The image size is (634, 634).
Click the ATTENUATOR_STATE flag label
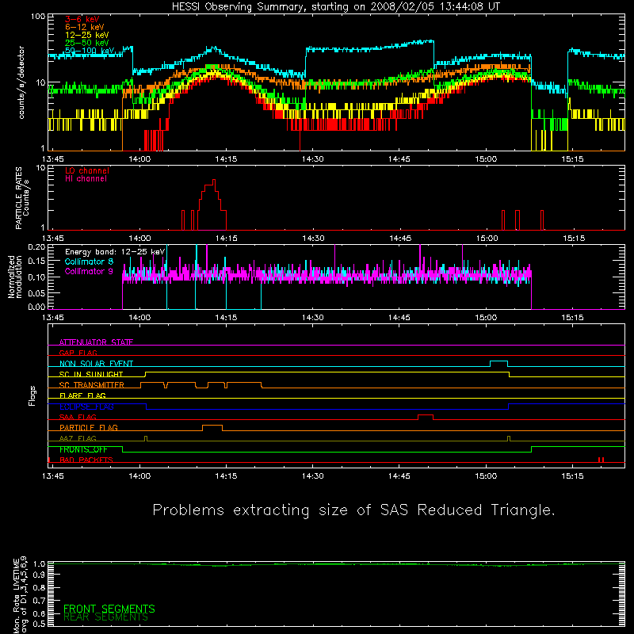click(x=96, y=342)
